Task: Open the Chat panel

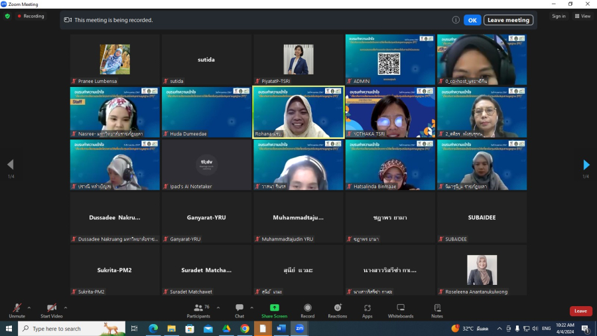Action: [x=239, y=311]
